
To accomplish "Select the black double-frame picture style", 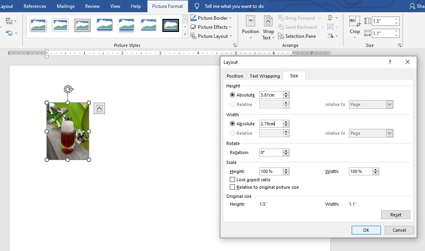I will [171, 25].
